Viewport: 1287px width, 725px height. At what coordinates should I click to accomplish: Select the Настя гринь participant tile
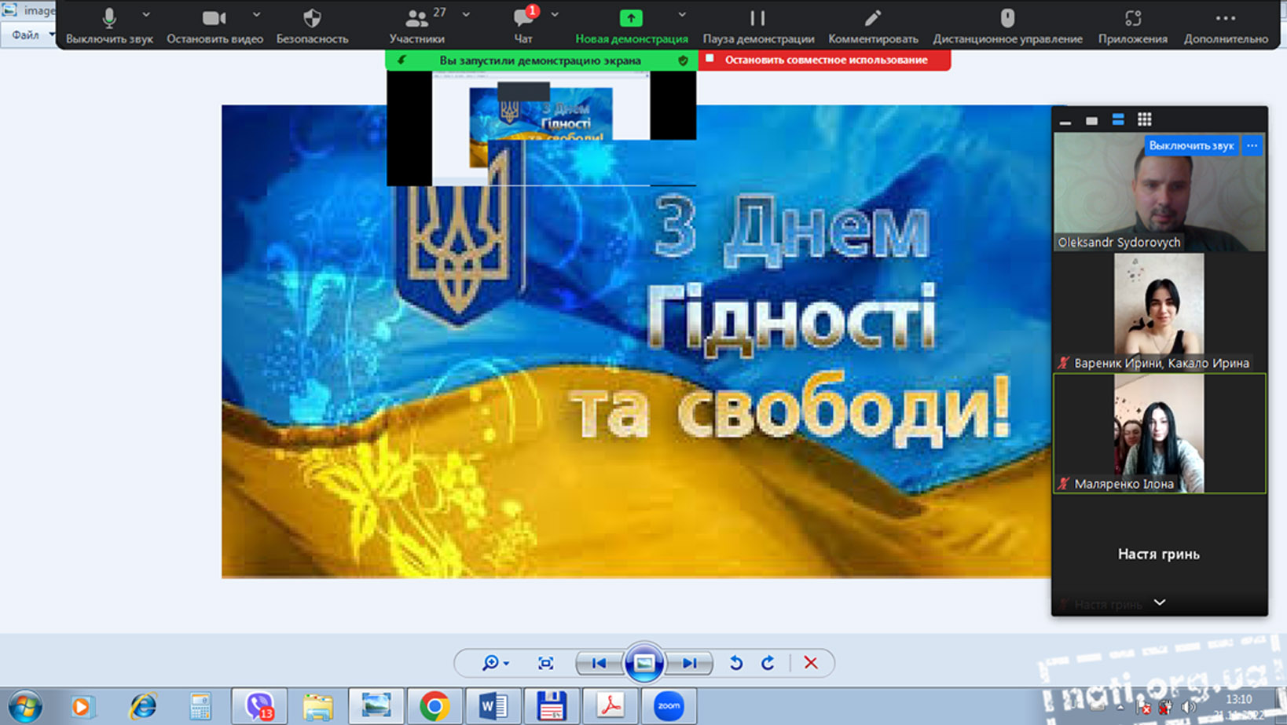1160,554
